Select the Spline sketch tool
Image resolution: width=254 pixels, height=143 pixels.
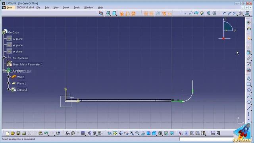pyautogui.click(x=249, y=96)
